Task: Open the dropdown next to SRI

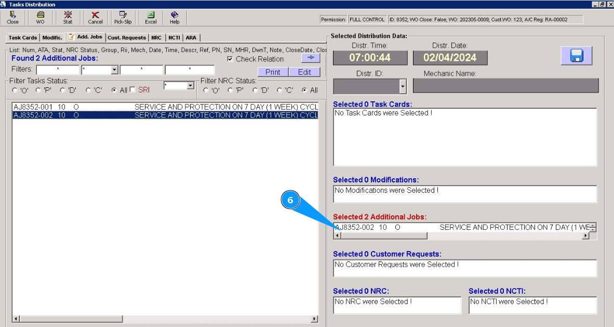Action: click(x=190, y=85)
